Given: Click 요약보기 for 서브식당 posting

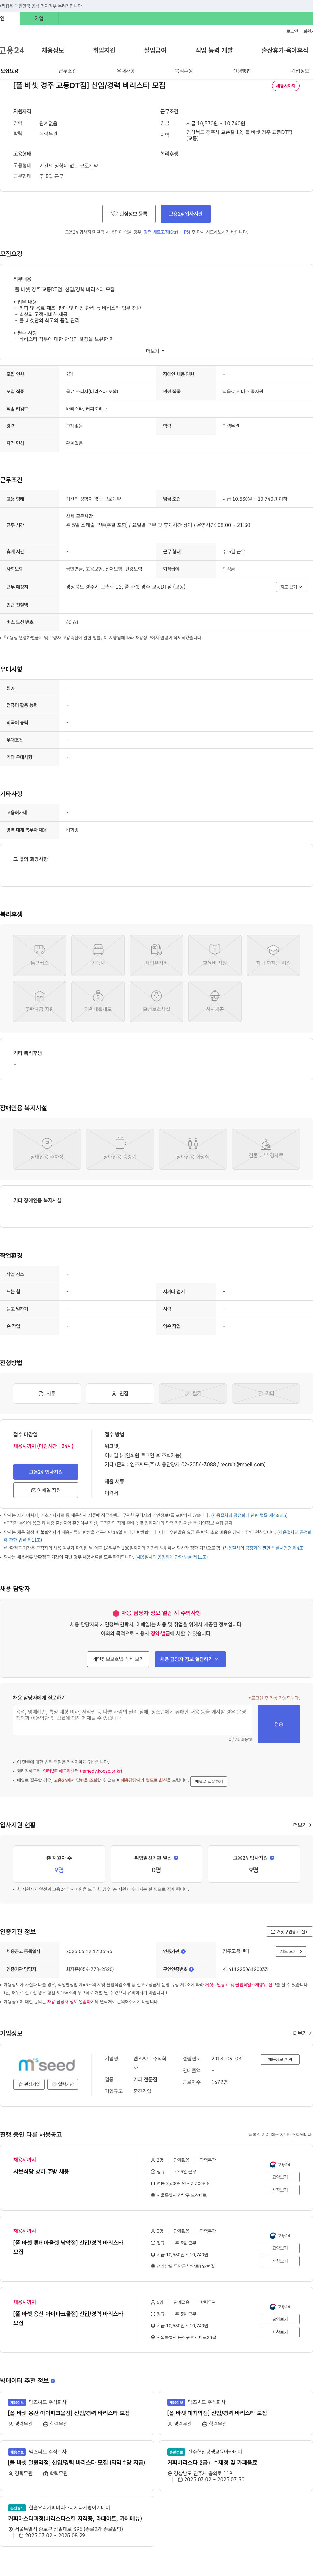Looking at the screenshot, I should (x=280, y=2177).
